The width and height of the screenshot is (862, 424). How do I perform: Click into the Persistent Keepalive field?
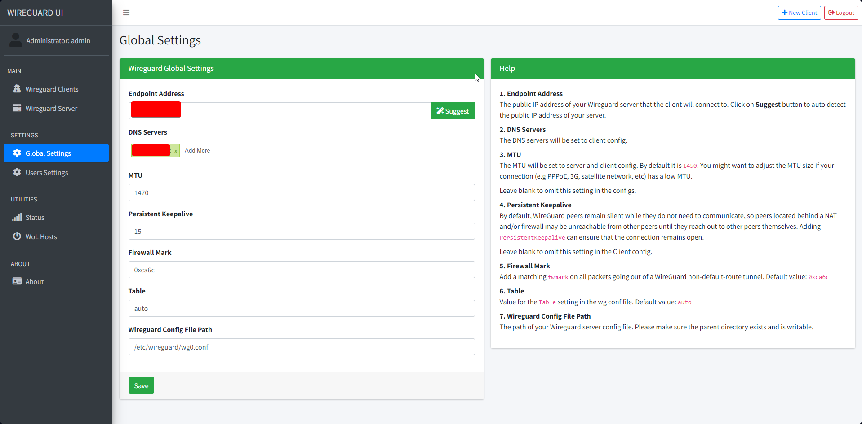[x=301, y=231]
